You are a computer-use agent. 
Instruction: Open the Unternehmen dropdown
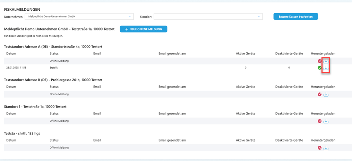point(79,17)
